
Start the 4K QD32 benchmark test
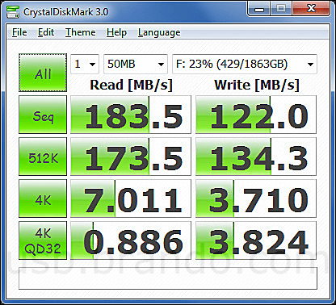tap(43, 240)
